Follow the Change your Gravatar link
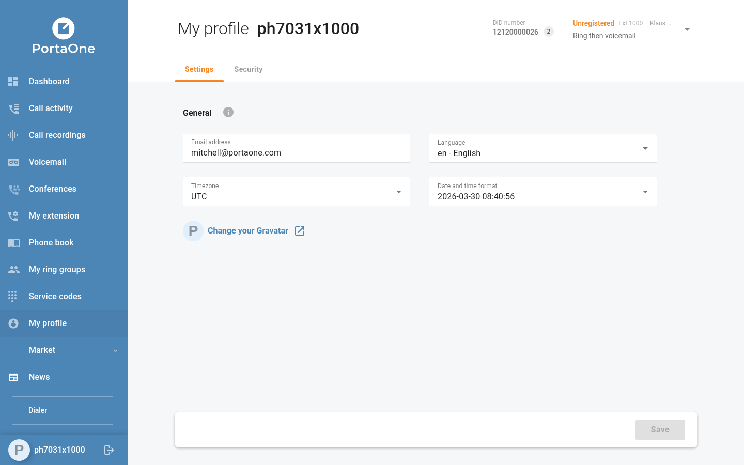 click(247, 231)
